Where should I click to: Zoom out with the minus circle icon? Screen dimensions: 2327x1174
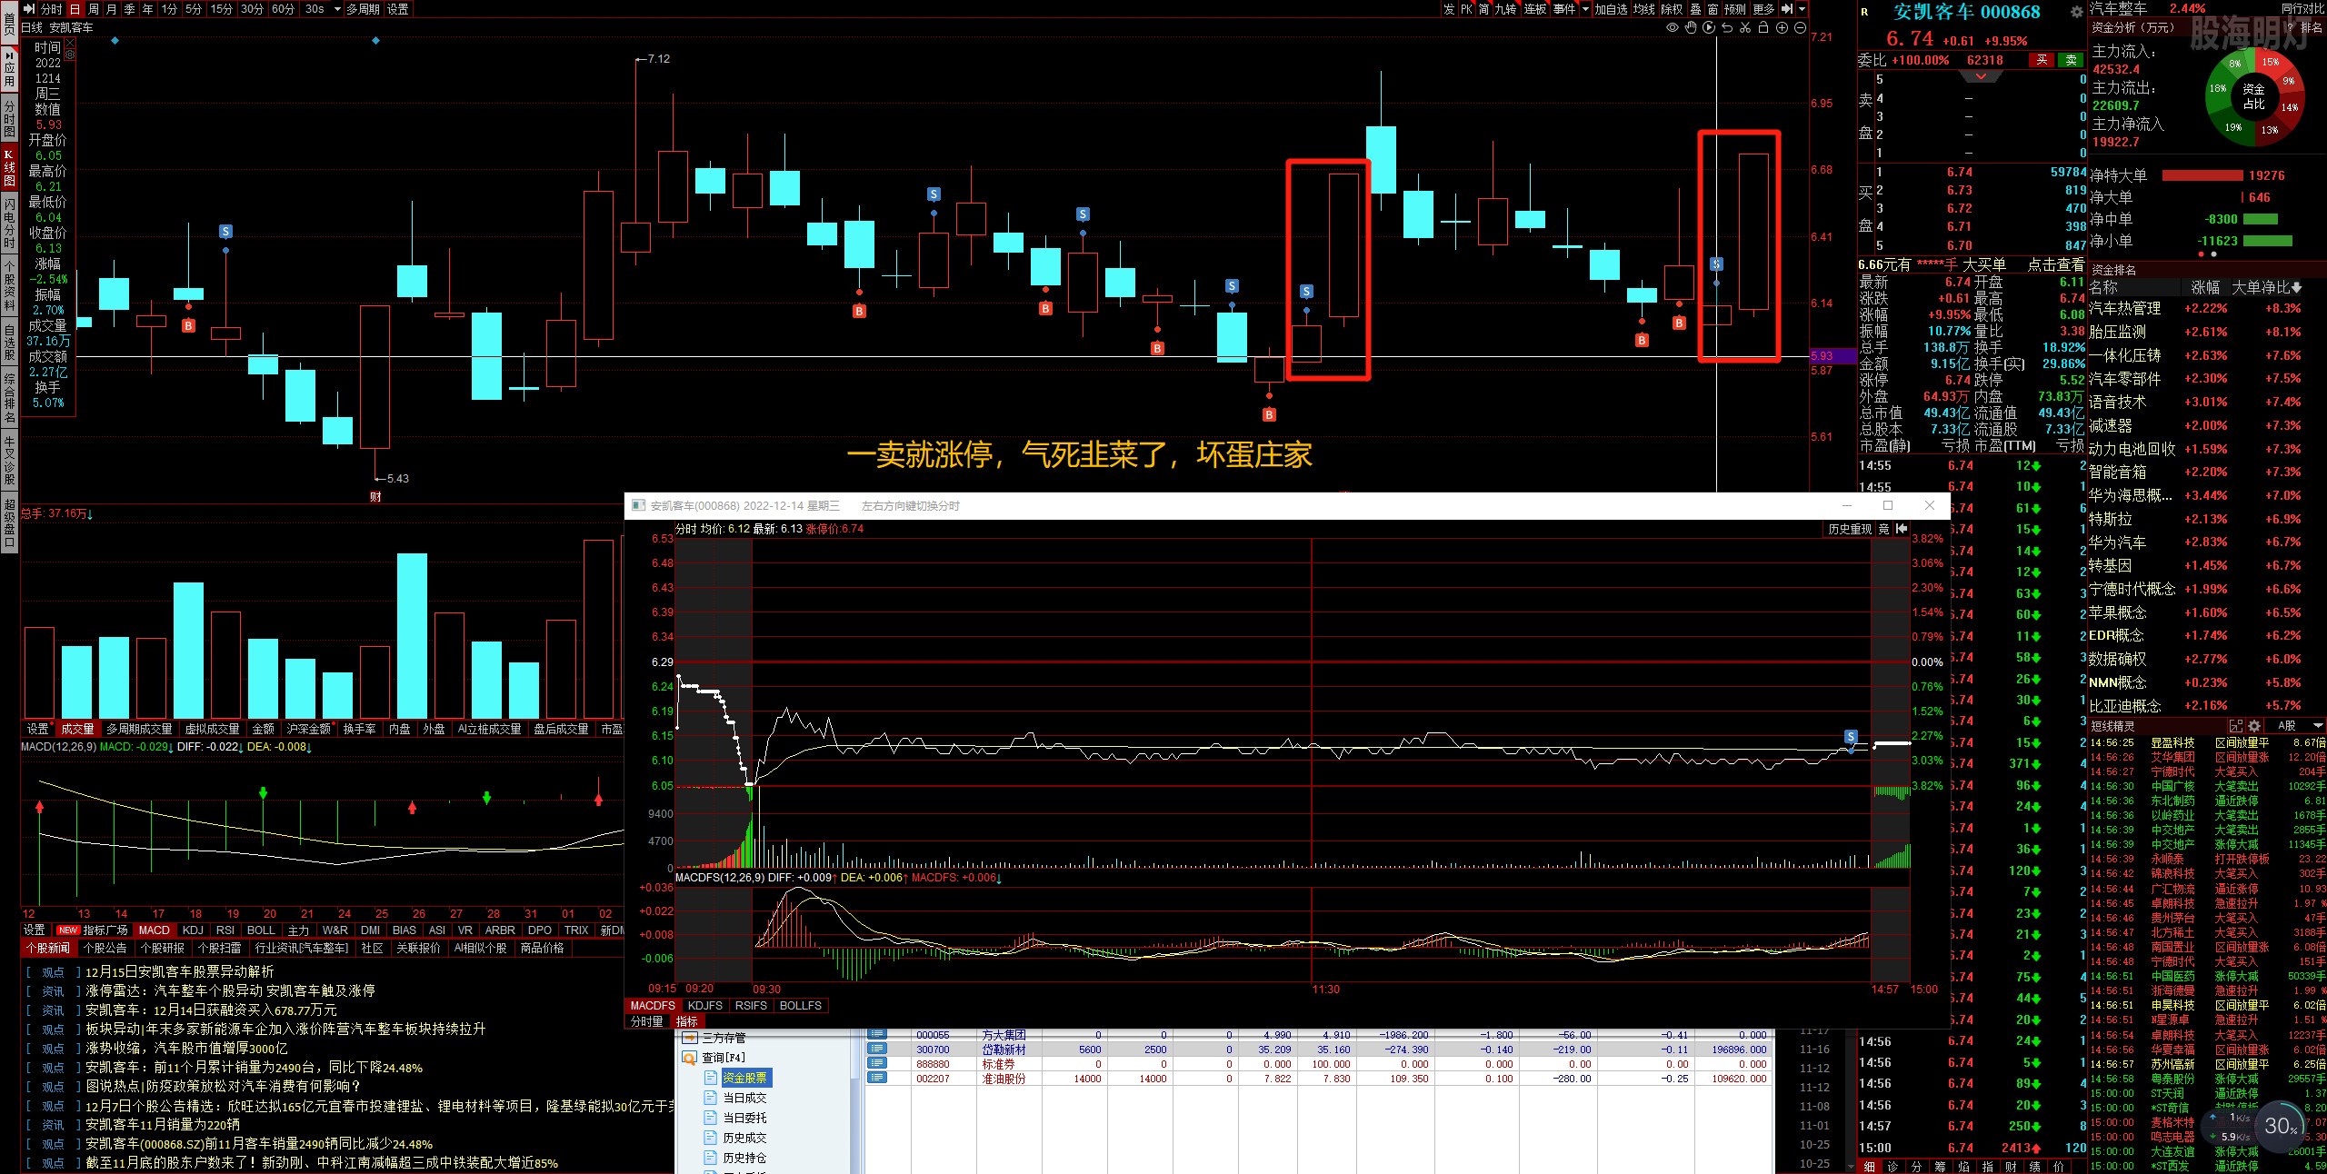1800,27
